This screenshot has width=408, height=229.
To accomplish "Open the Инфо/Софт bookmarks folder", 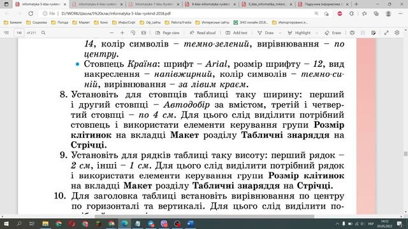I will click(124, 23).
